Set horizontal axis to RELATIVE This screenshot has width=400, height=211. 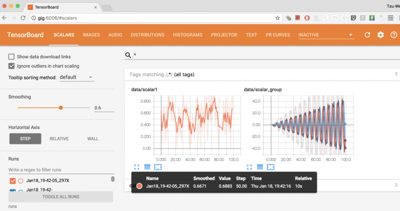pyautogui.click(x=59, y=139)
